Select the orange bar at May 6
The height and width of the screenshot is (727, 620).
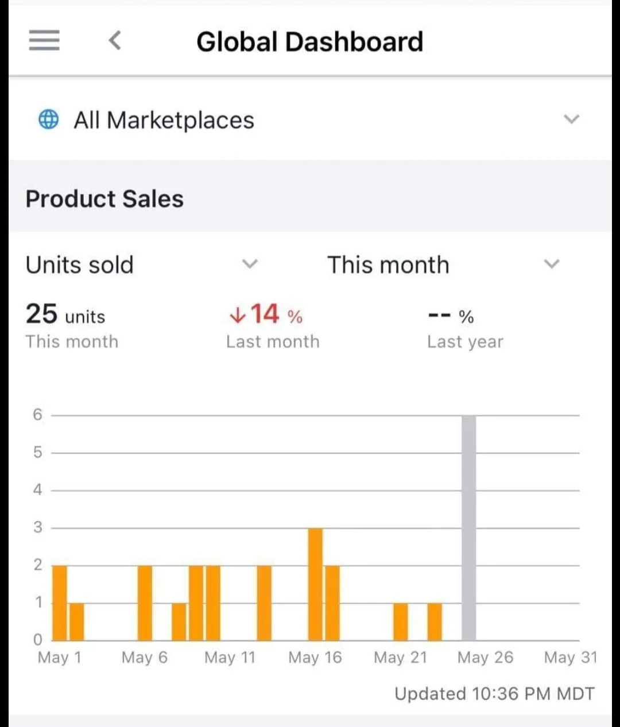click(x=145, y=602)
